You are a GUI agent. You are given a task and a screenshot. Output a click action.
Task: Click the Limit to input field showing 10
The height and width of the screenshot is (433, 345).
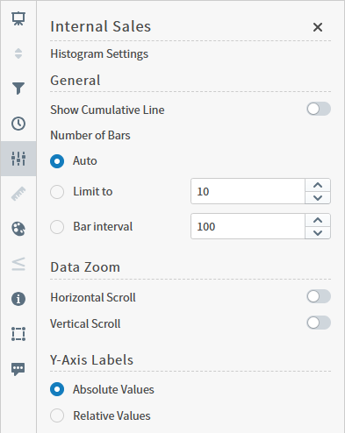pyautogui.click(x=248, y=191)
